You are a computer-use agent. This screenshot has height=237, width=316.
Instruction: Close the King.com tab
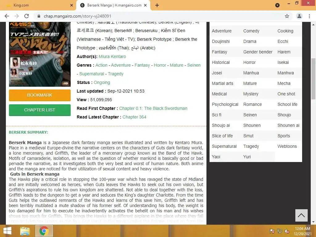point(72,6)
